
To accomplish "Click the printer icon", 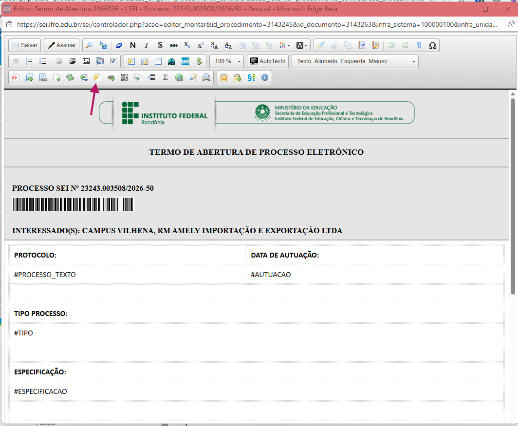I will [x=206, y=77].
